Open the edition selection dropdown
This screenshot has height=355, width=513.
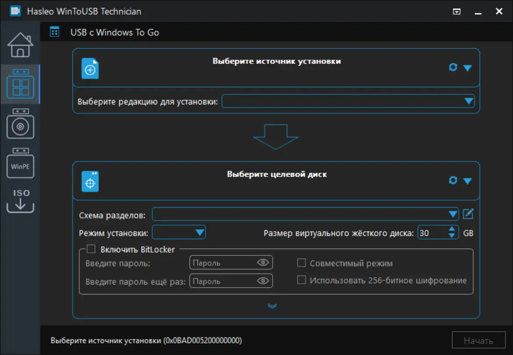pos(469,101)
